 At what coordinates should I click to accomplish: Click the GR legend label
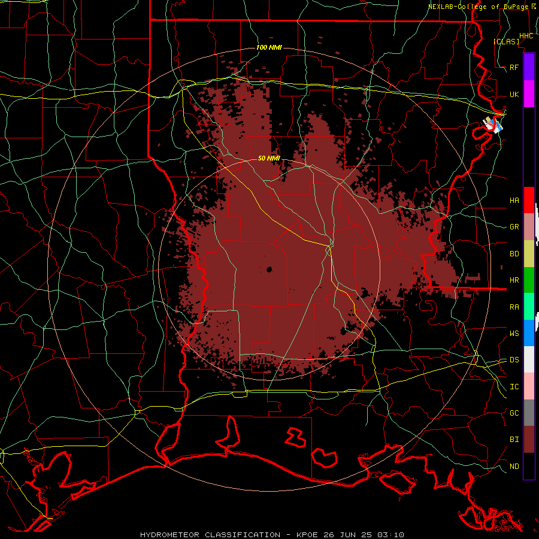pos(514,227)
